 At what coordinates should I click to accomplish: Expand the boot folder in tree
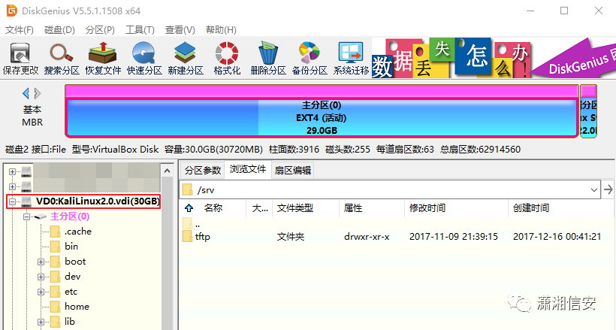[41, 262]
